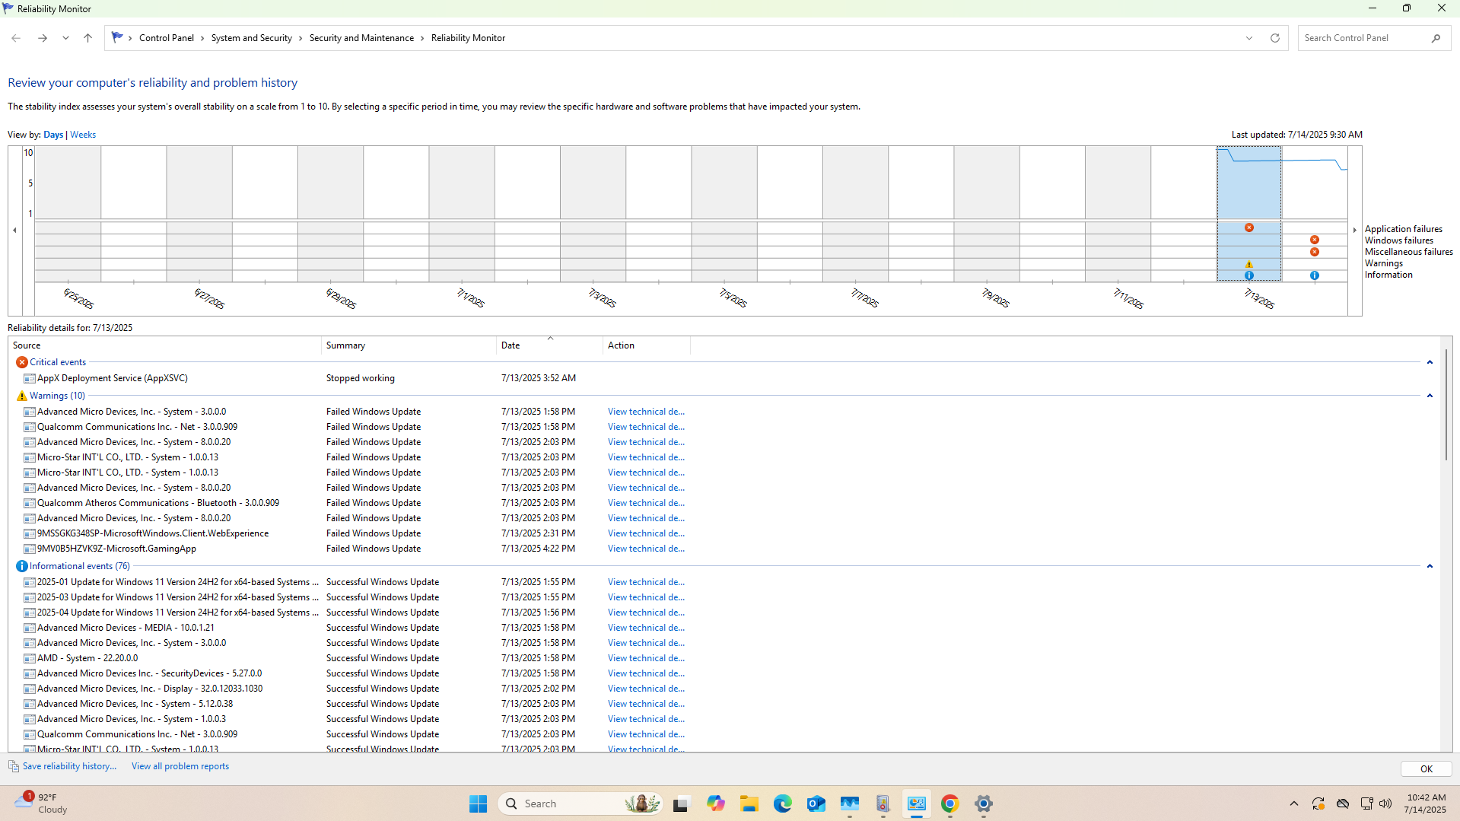This screenshot has width=1460, height=821.
Task: Open the address bar history dropdown
Action: point(1248,38)
